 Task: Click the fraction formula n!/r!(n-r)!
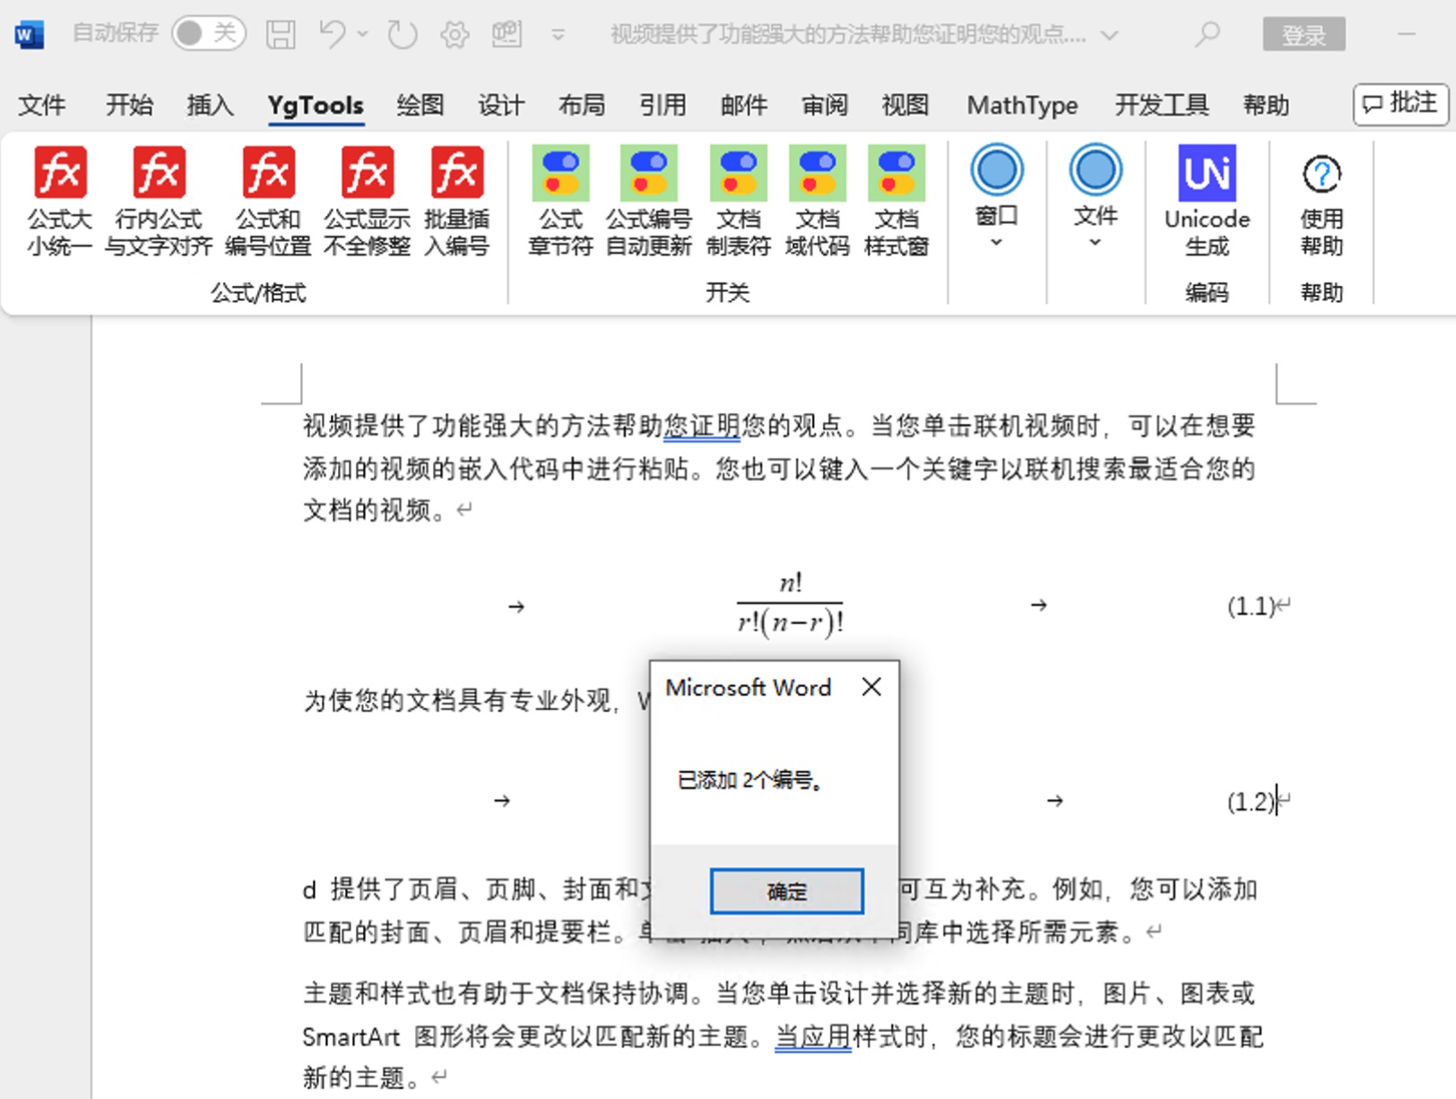pos(790,604)
